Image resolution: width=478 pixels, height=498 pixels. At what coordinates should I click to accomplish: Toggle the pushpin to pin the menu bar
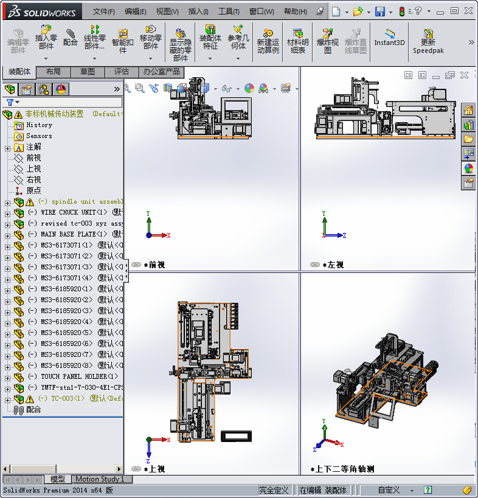click(320, 12)
